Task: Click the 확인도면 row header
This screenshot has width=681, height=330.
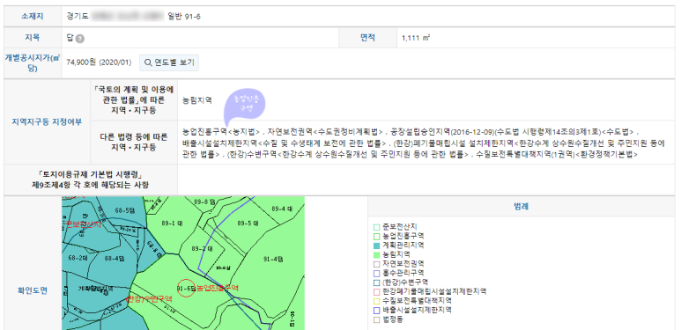Action: point(32,290)
